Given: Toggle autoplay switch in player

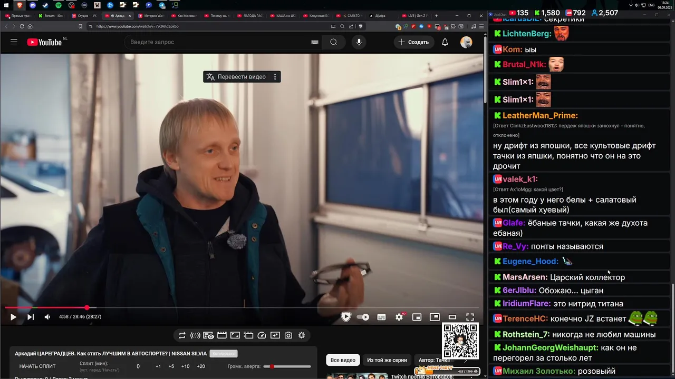Looking at the screenshot, I should click(363, 317).
